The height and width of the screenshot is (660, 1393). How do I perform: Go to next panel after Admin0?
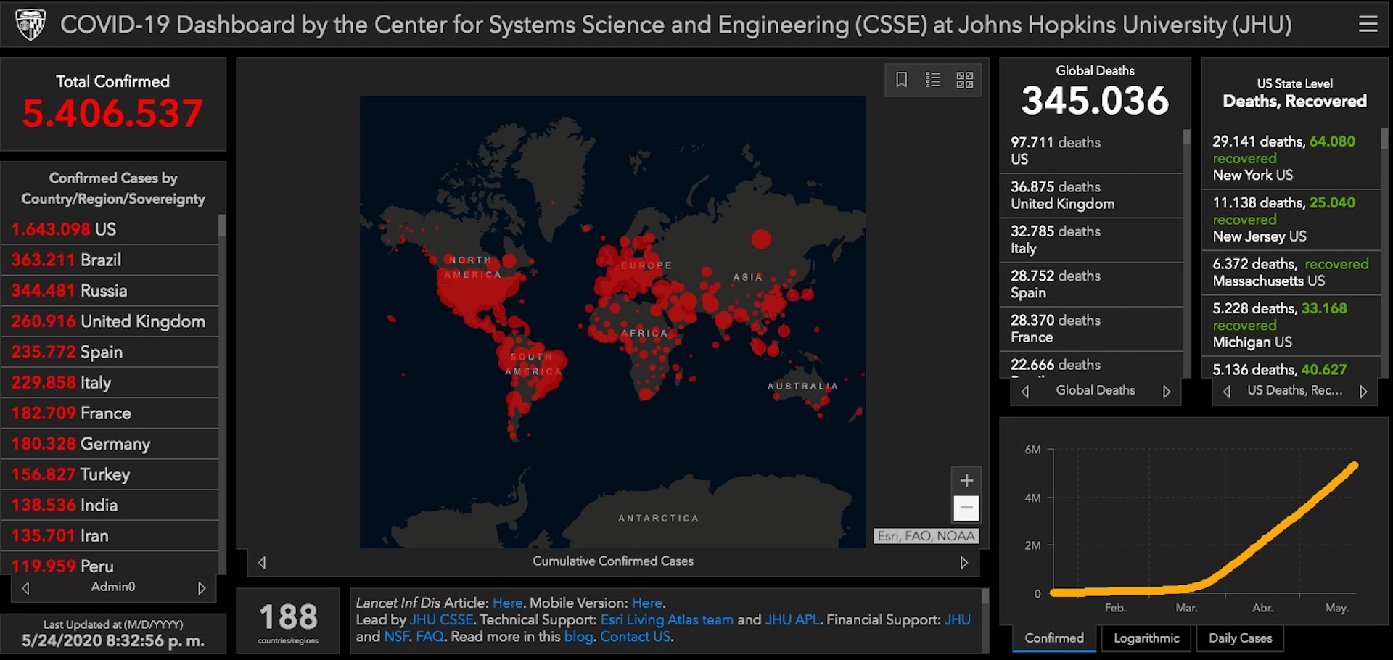202,588
